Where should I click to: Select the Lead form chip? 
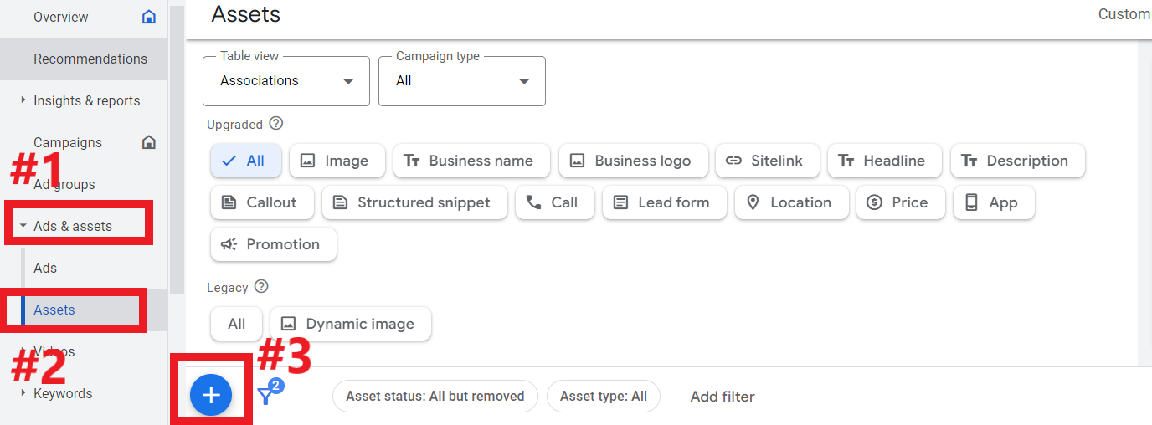pyautogui.click(x=664, y=202)
